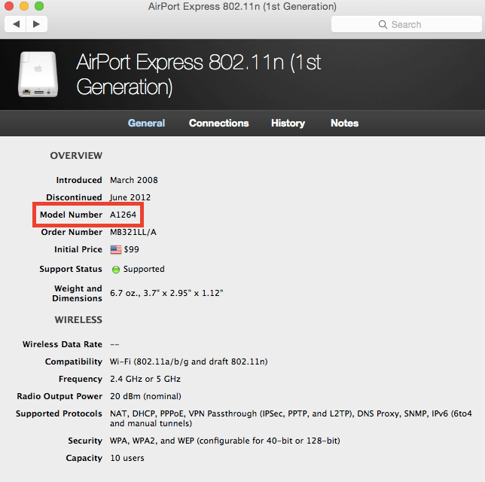The width and height of the screenshot is (485, 482).
Task: Click the Supported status text
Action: [144, 269]
